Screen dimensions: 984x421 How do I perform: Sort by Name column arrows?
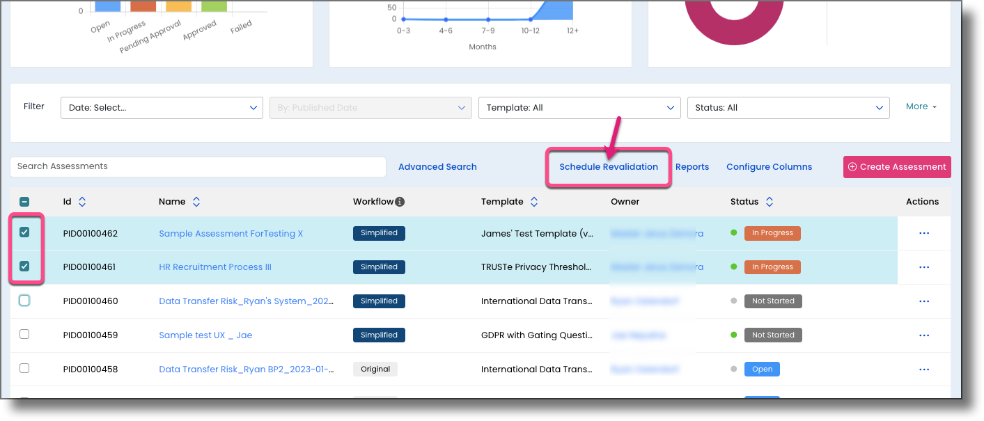(196, 202)
